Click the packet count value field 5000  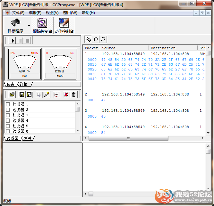[60, 76]
